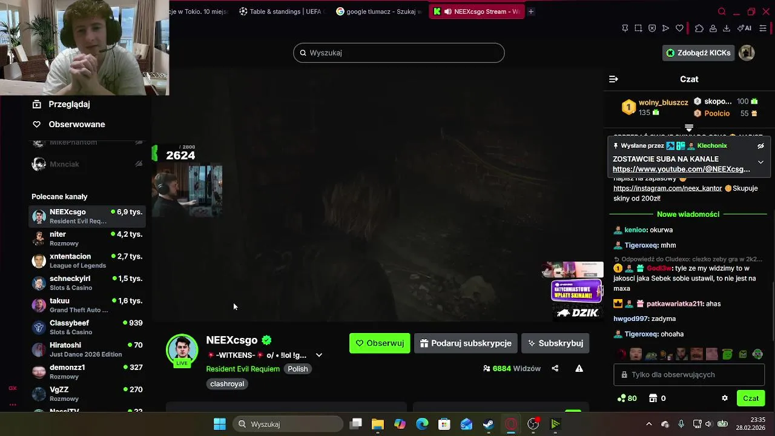Open the Opera sidebar three-dots menu
775x436 pixels.
[12, 404]
